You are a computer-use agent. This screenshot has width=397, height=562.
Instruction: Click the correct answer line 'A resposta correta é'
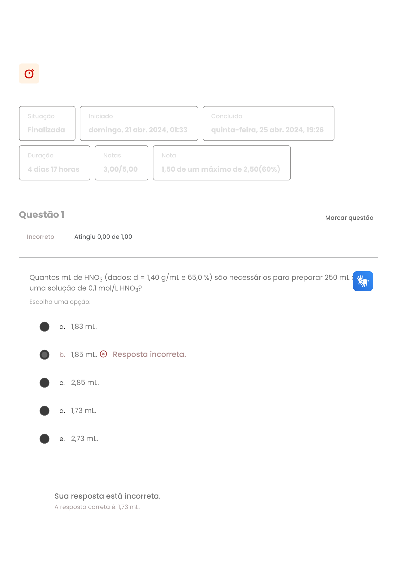pyautogui.click(x=97, y=507)
